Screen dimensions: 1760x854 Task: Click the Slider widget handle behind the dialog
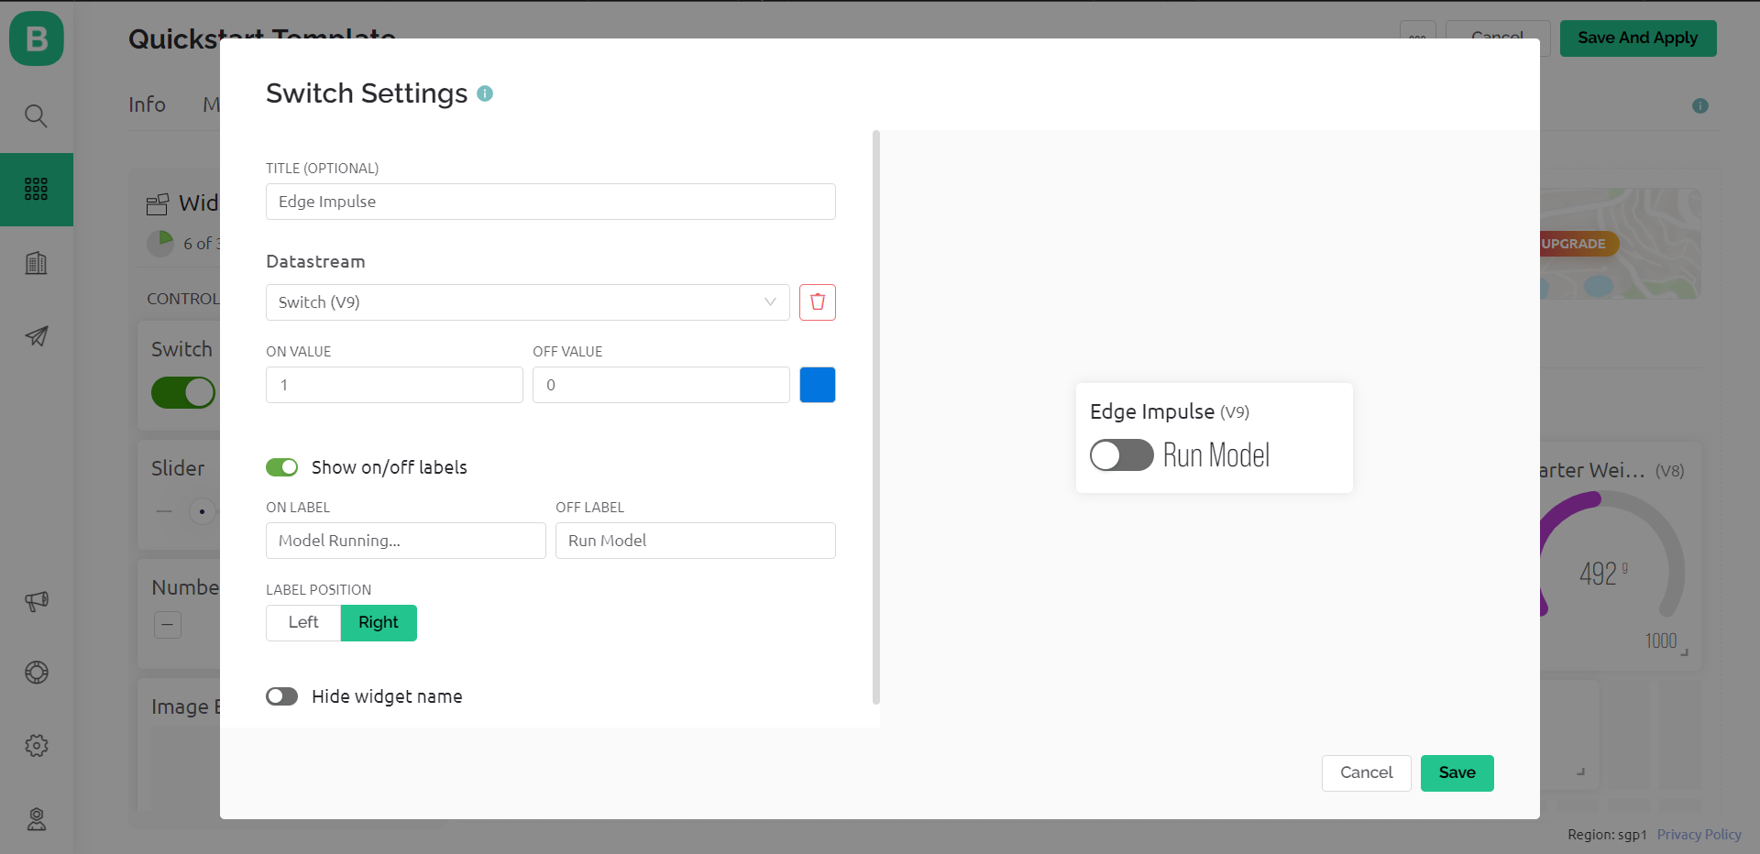click(x=203, y=510)
